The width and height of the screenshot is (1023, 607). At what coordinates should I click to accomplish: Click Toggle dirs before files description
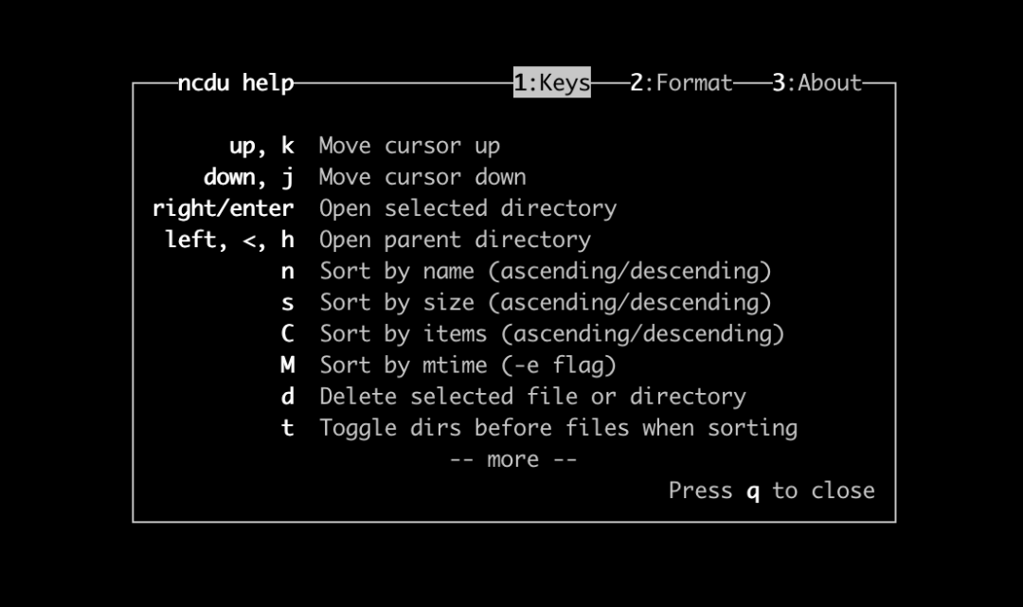[559, 427]
